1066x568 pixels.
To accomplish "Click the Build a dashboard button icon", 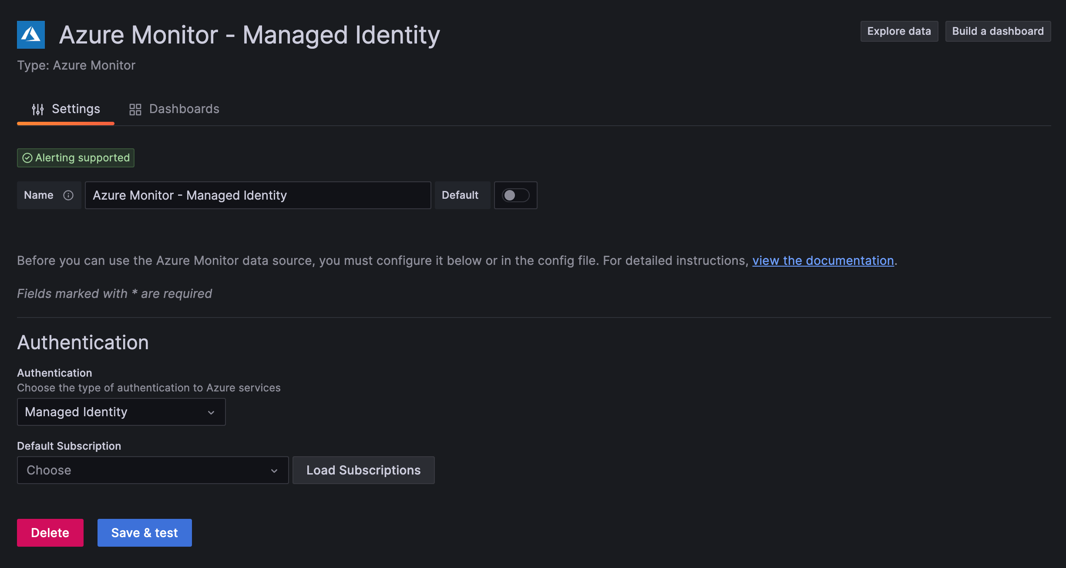I will (x=998, y=31).
